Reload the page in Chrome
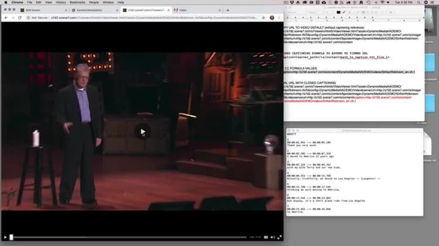Screen dimensions: 439x246 pos(19,18)
